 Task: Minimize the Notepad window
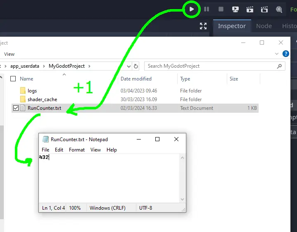coord(139,139)
